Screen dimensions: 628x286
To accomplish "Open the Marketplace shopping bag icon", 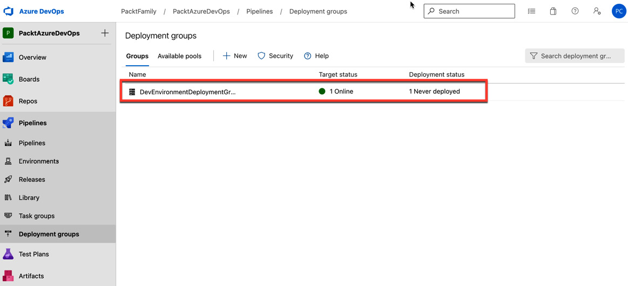I will coord(553,11).
